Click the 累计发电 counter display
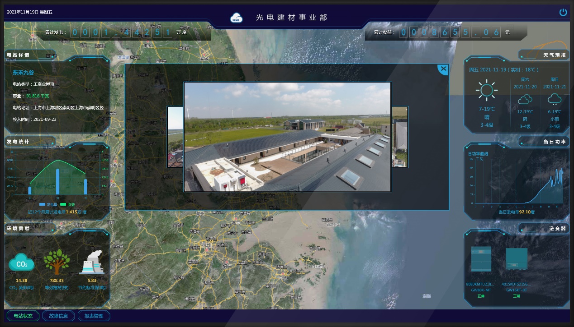The width and height of the screenshot is (574, 327). click(x=122, y=32)
